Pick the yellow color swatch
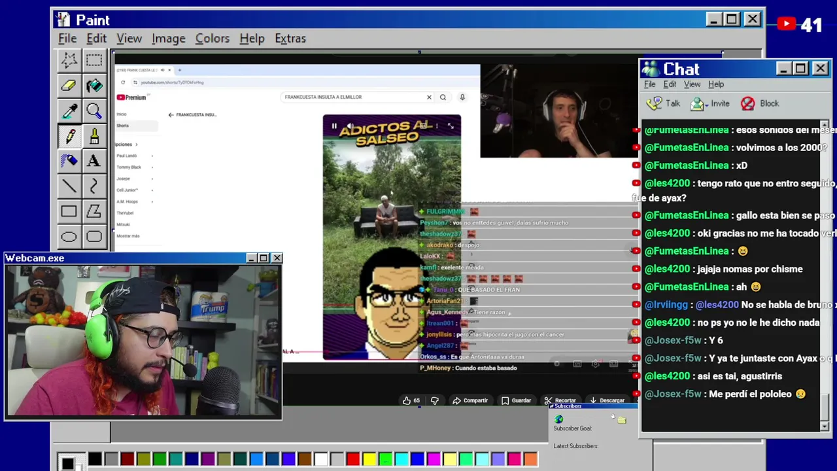Image resolution: width=837 pixels, height=471 pixels. pyautogui.click(x=369, y=459)
